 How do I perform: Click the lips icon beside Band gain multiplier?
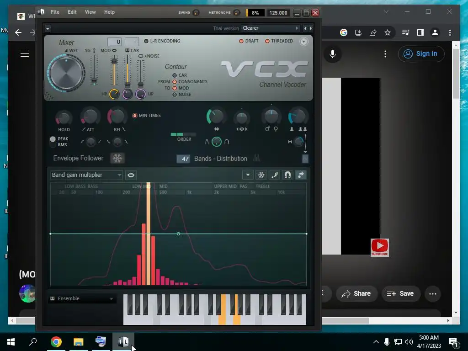click(x=131, y=175)
